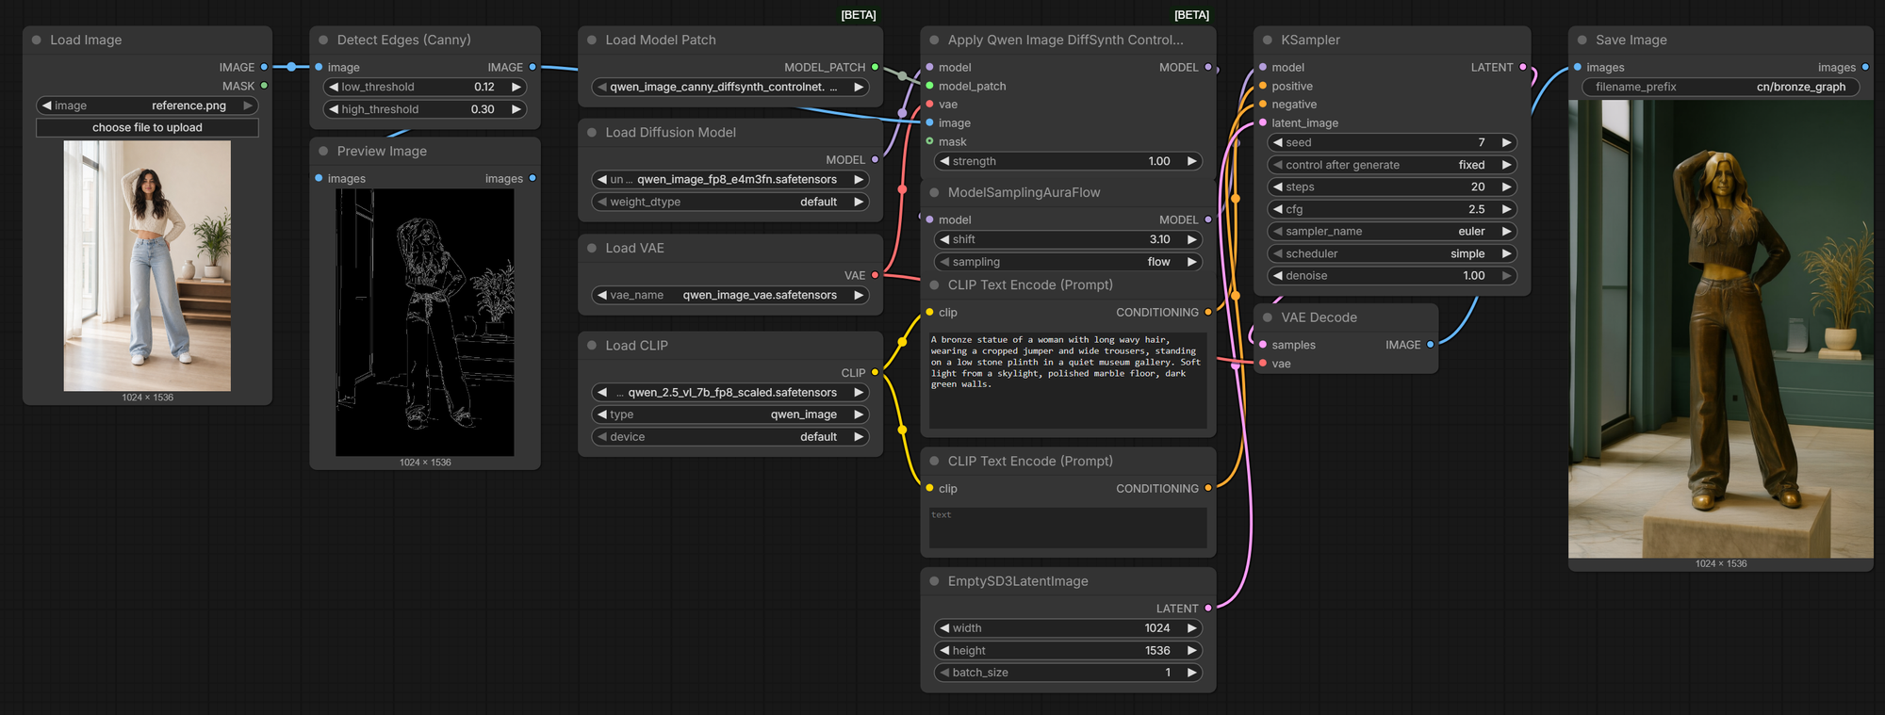This screenshot has width=1885, height=715.
Task: Decrease high_threshold with left arrow
Action: click(x=334, y=109)
